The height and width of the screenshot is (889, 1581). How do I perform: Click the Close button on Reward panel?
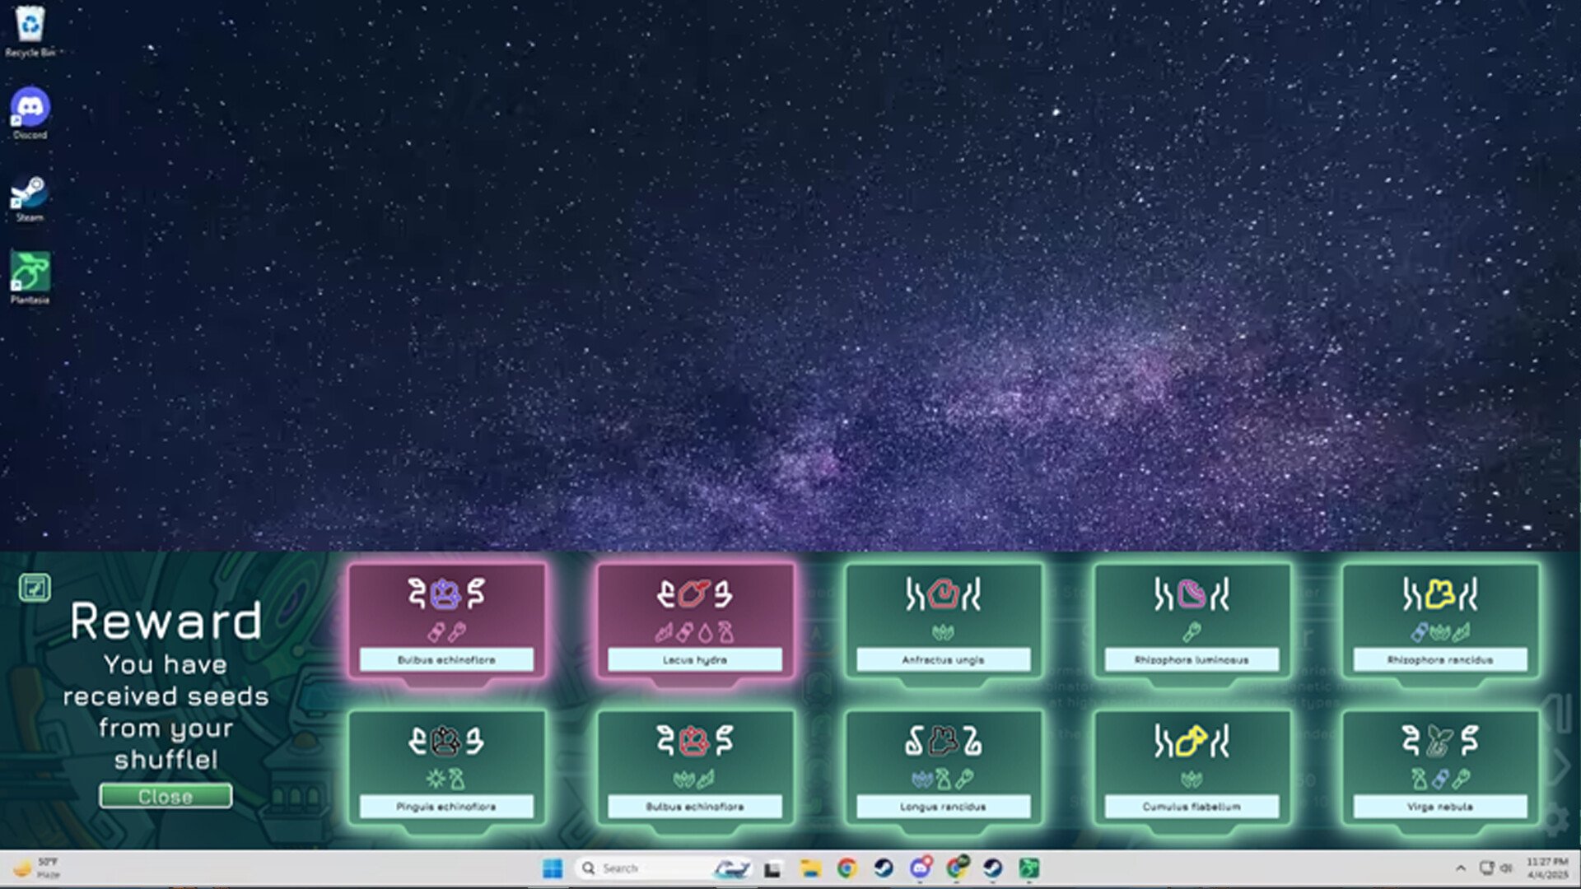pos(166,796)
